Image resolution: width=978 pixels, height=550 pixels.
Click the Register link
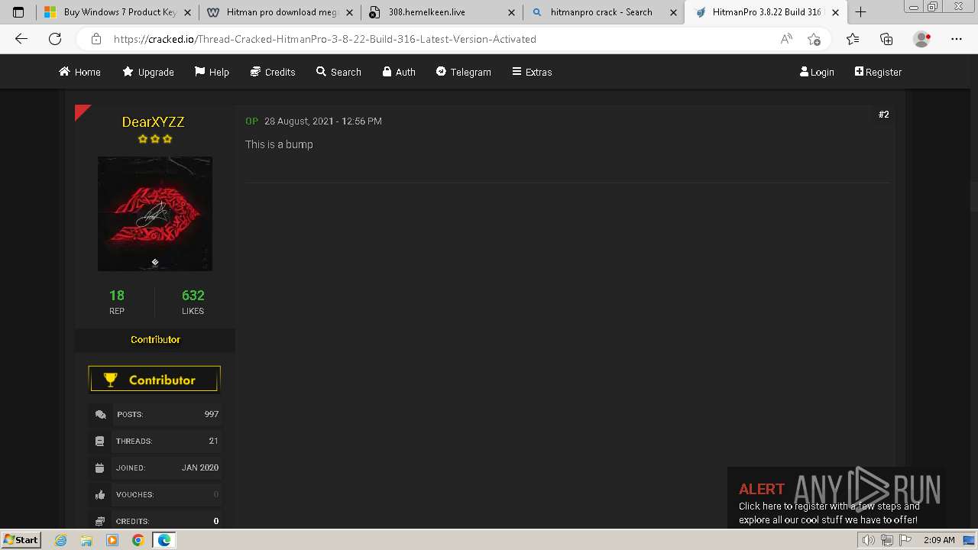[x=878, y=72]
